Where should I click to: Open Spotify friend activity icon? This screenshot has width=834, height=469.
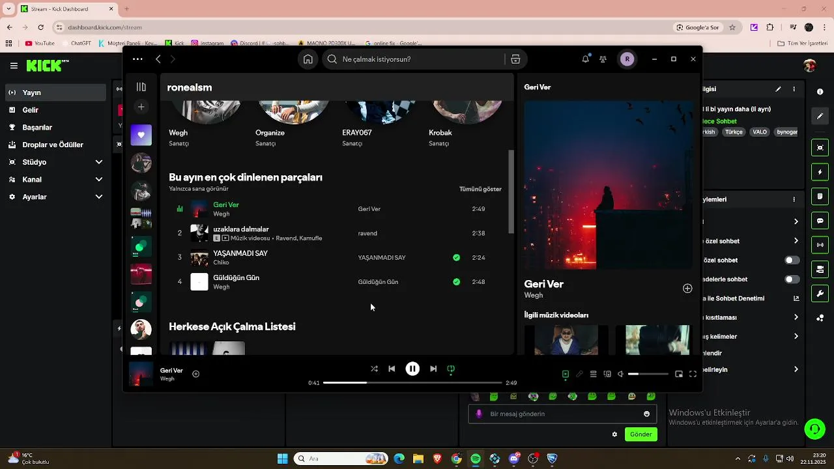pyautogui.click(x=603, y=59)
